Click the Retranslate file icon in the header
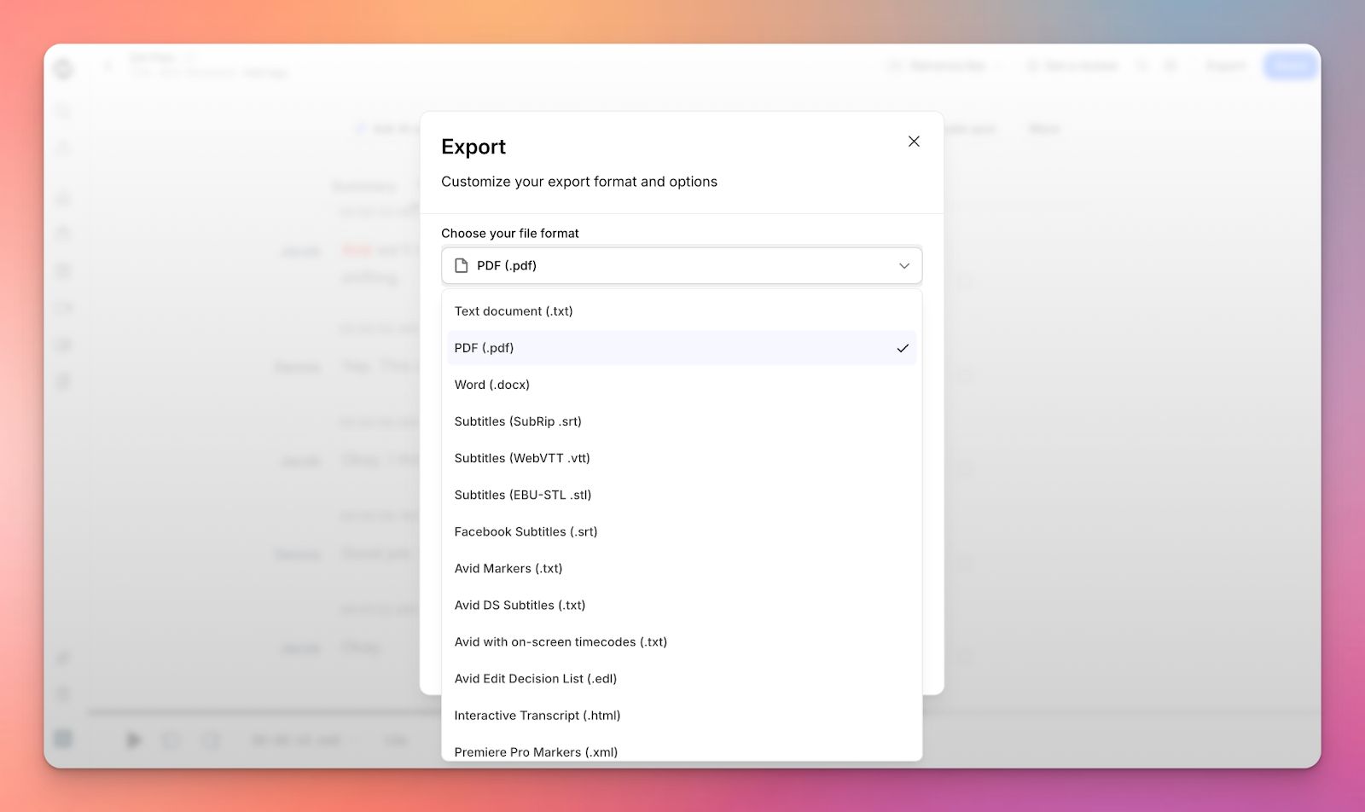The width and height of the screenshot is (1365, 812). (x=893, y=65)
